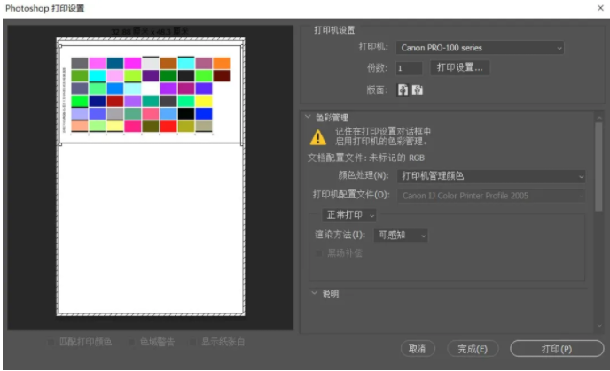This screenshot has height=371, width=610.
Task: Click the 打印设置... button
Action: [460, 67]
